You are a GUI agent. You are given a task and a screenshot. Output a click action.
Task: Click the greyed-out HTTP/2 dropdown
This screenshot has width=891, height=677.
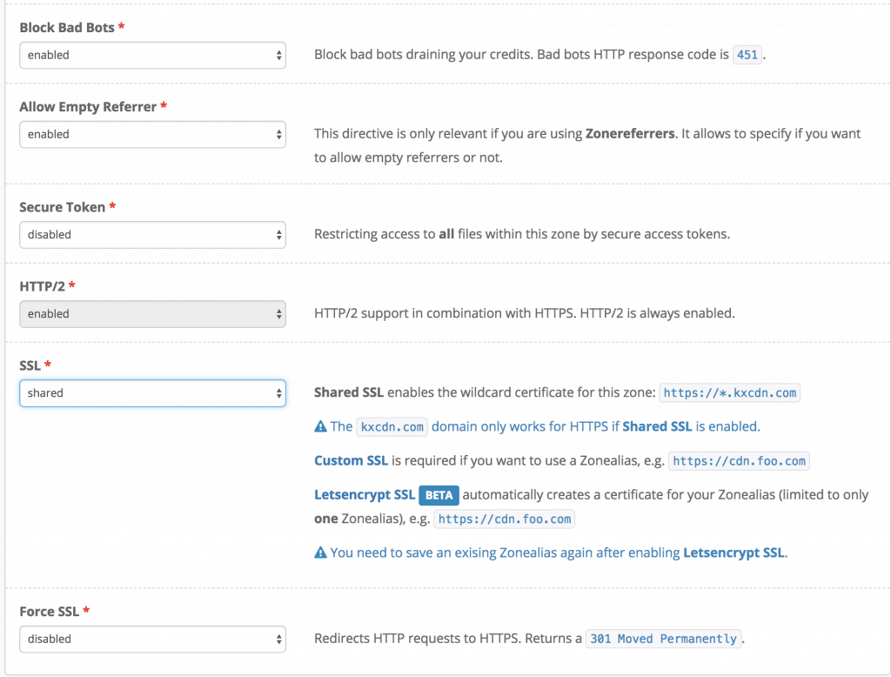point(152,313)
